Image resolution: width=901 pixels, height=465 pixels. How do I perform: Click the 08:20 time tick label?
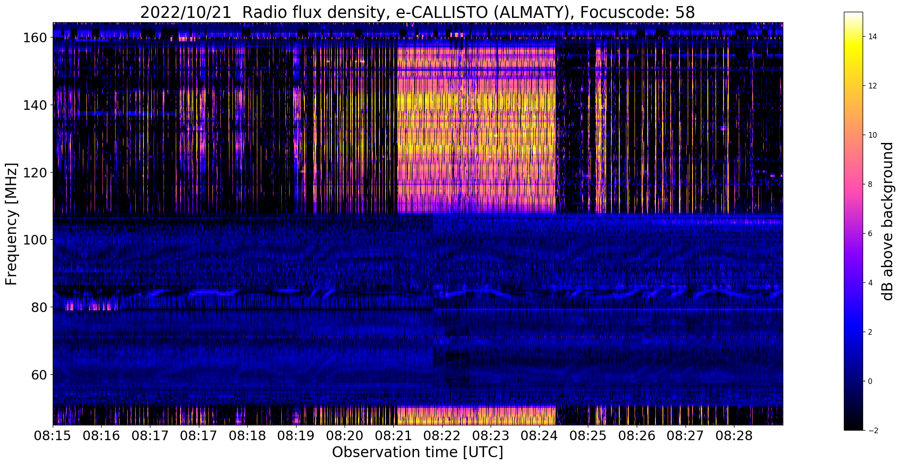click(345, 436)
